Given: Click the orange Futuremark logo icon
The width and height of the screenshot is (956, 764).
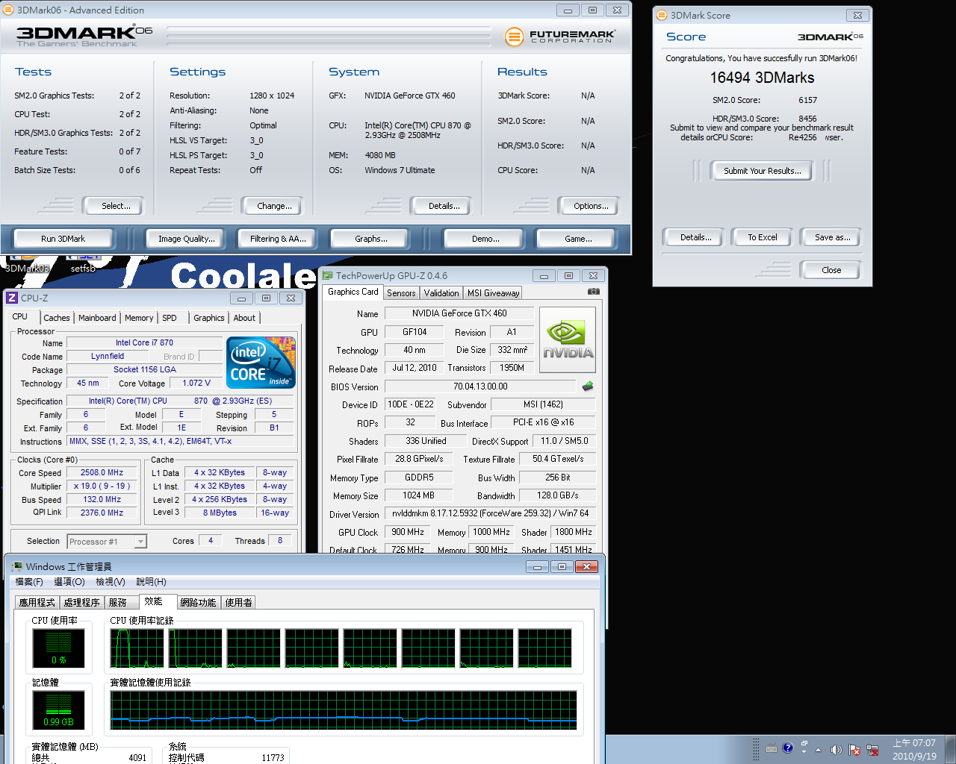Looking at the screenshot, I should (x=514, y=36).
